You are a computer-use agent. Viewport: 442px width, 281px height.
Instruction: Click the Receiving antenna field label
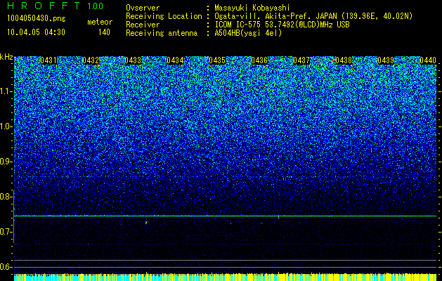pos(162,33)
